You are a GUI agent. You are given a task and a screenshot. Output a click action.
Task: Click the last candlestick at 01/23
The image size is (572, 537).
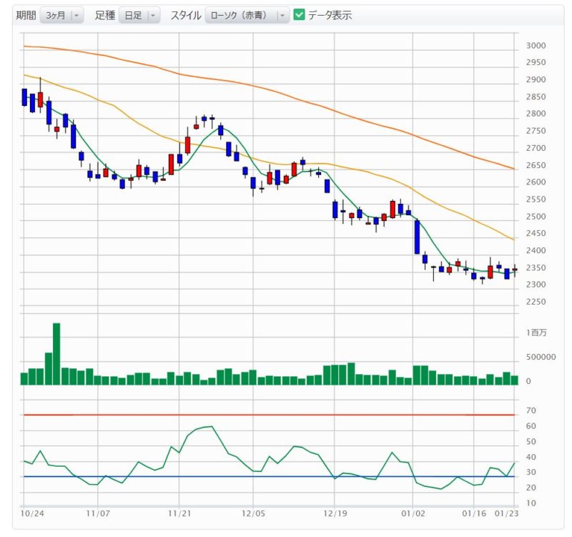(x=515, y=270)
